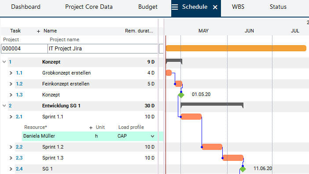Go to the WBS tab
The width and height of the screenshot is (309, 174).
(238, 7)
